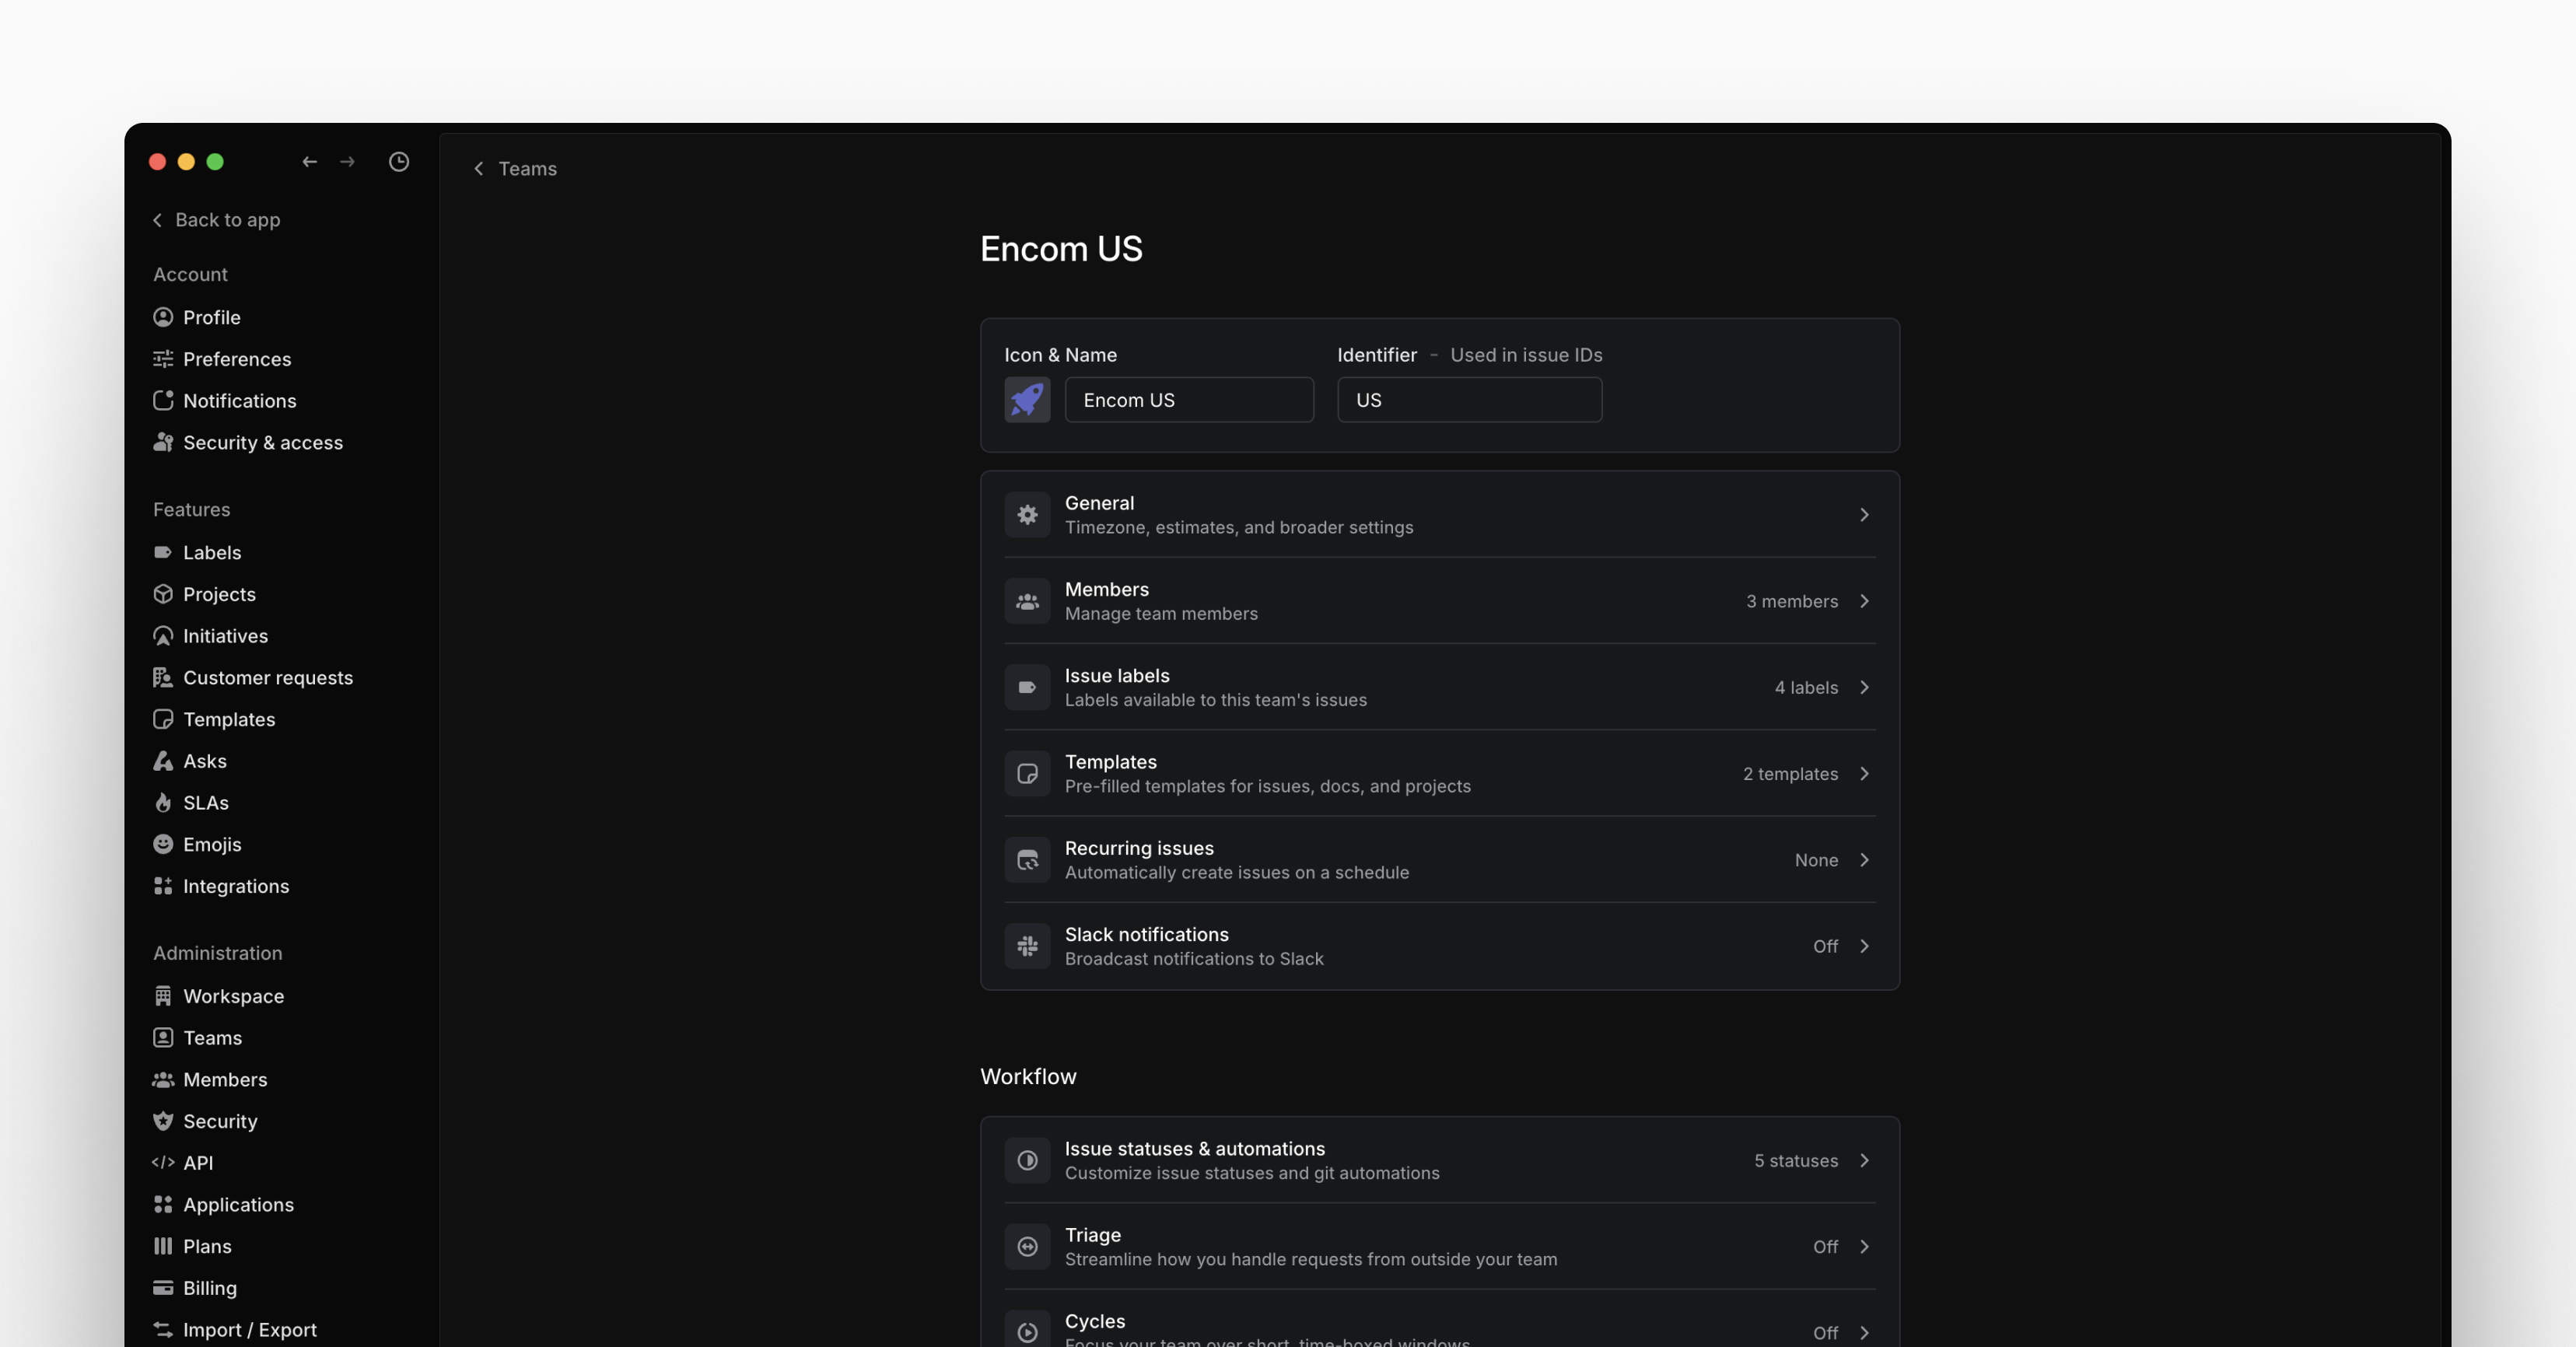The height and width of the screenshot is (1347, 2576).
Task: Click the Members row people icon
Action: tap(1027, 601)
